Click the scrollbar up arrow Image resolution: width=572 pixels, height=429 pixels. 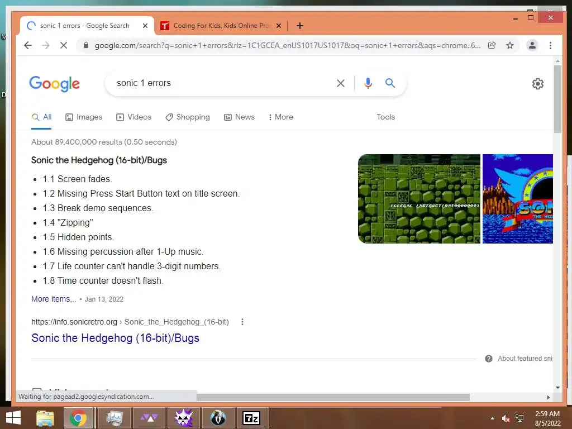pos(557,60)
